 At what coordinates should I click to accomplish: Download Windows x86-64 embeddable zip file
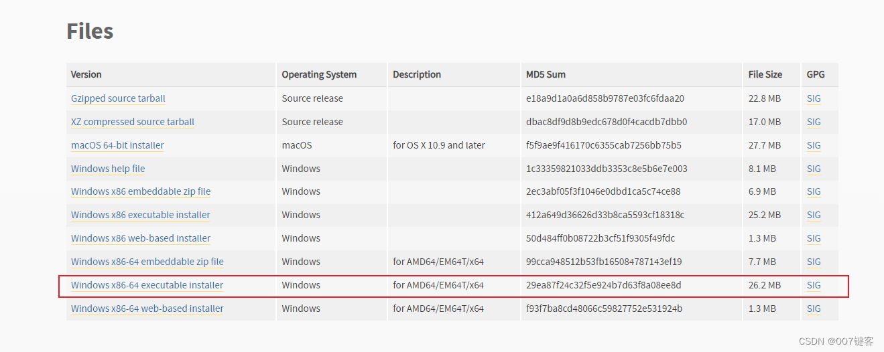(x=147, y=262)
